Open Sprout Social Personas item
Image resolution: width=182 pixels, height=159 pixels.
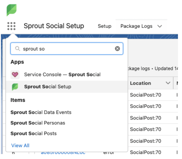(38, 123)
